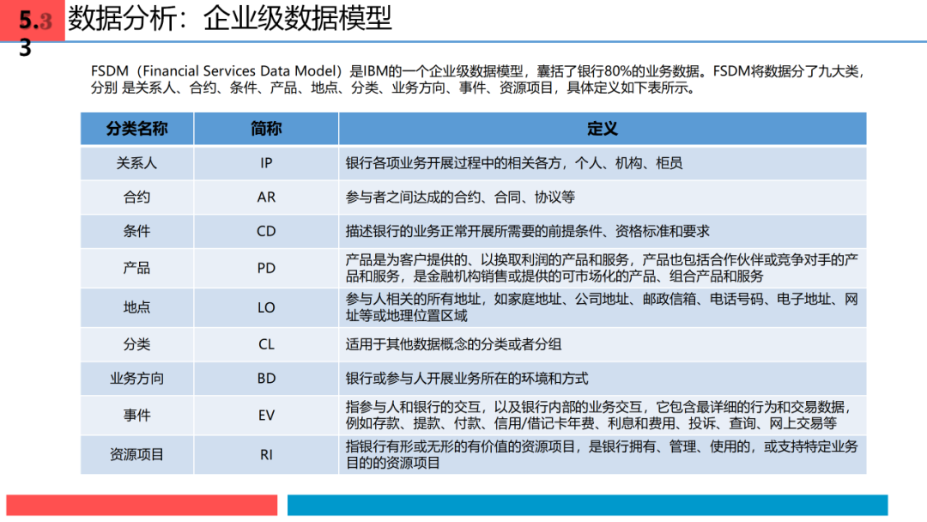Click the 简称 column header
The image size is (927, 522).
[266, 128]
